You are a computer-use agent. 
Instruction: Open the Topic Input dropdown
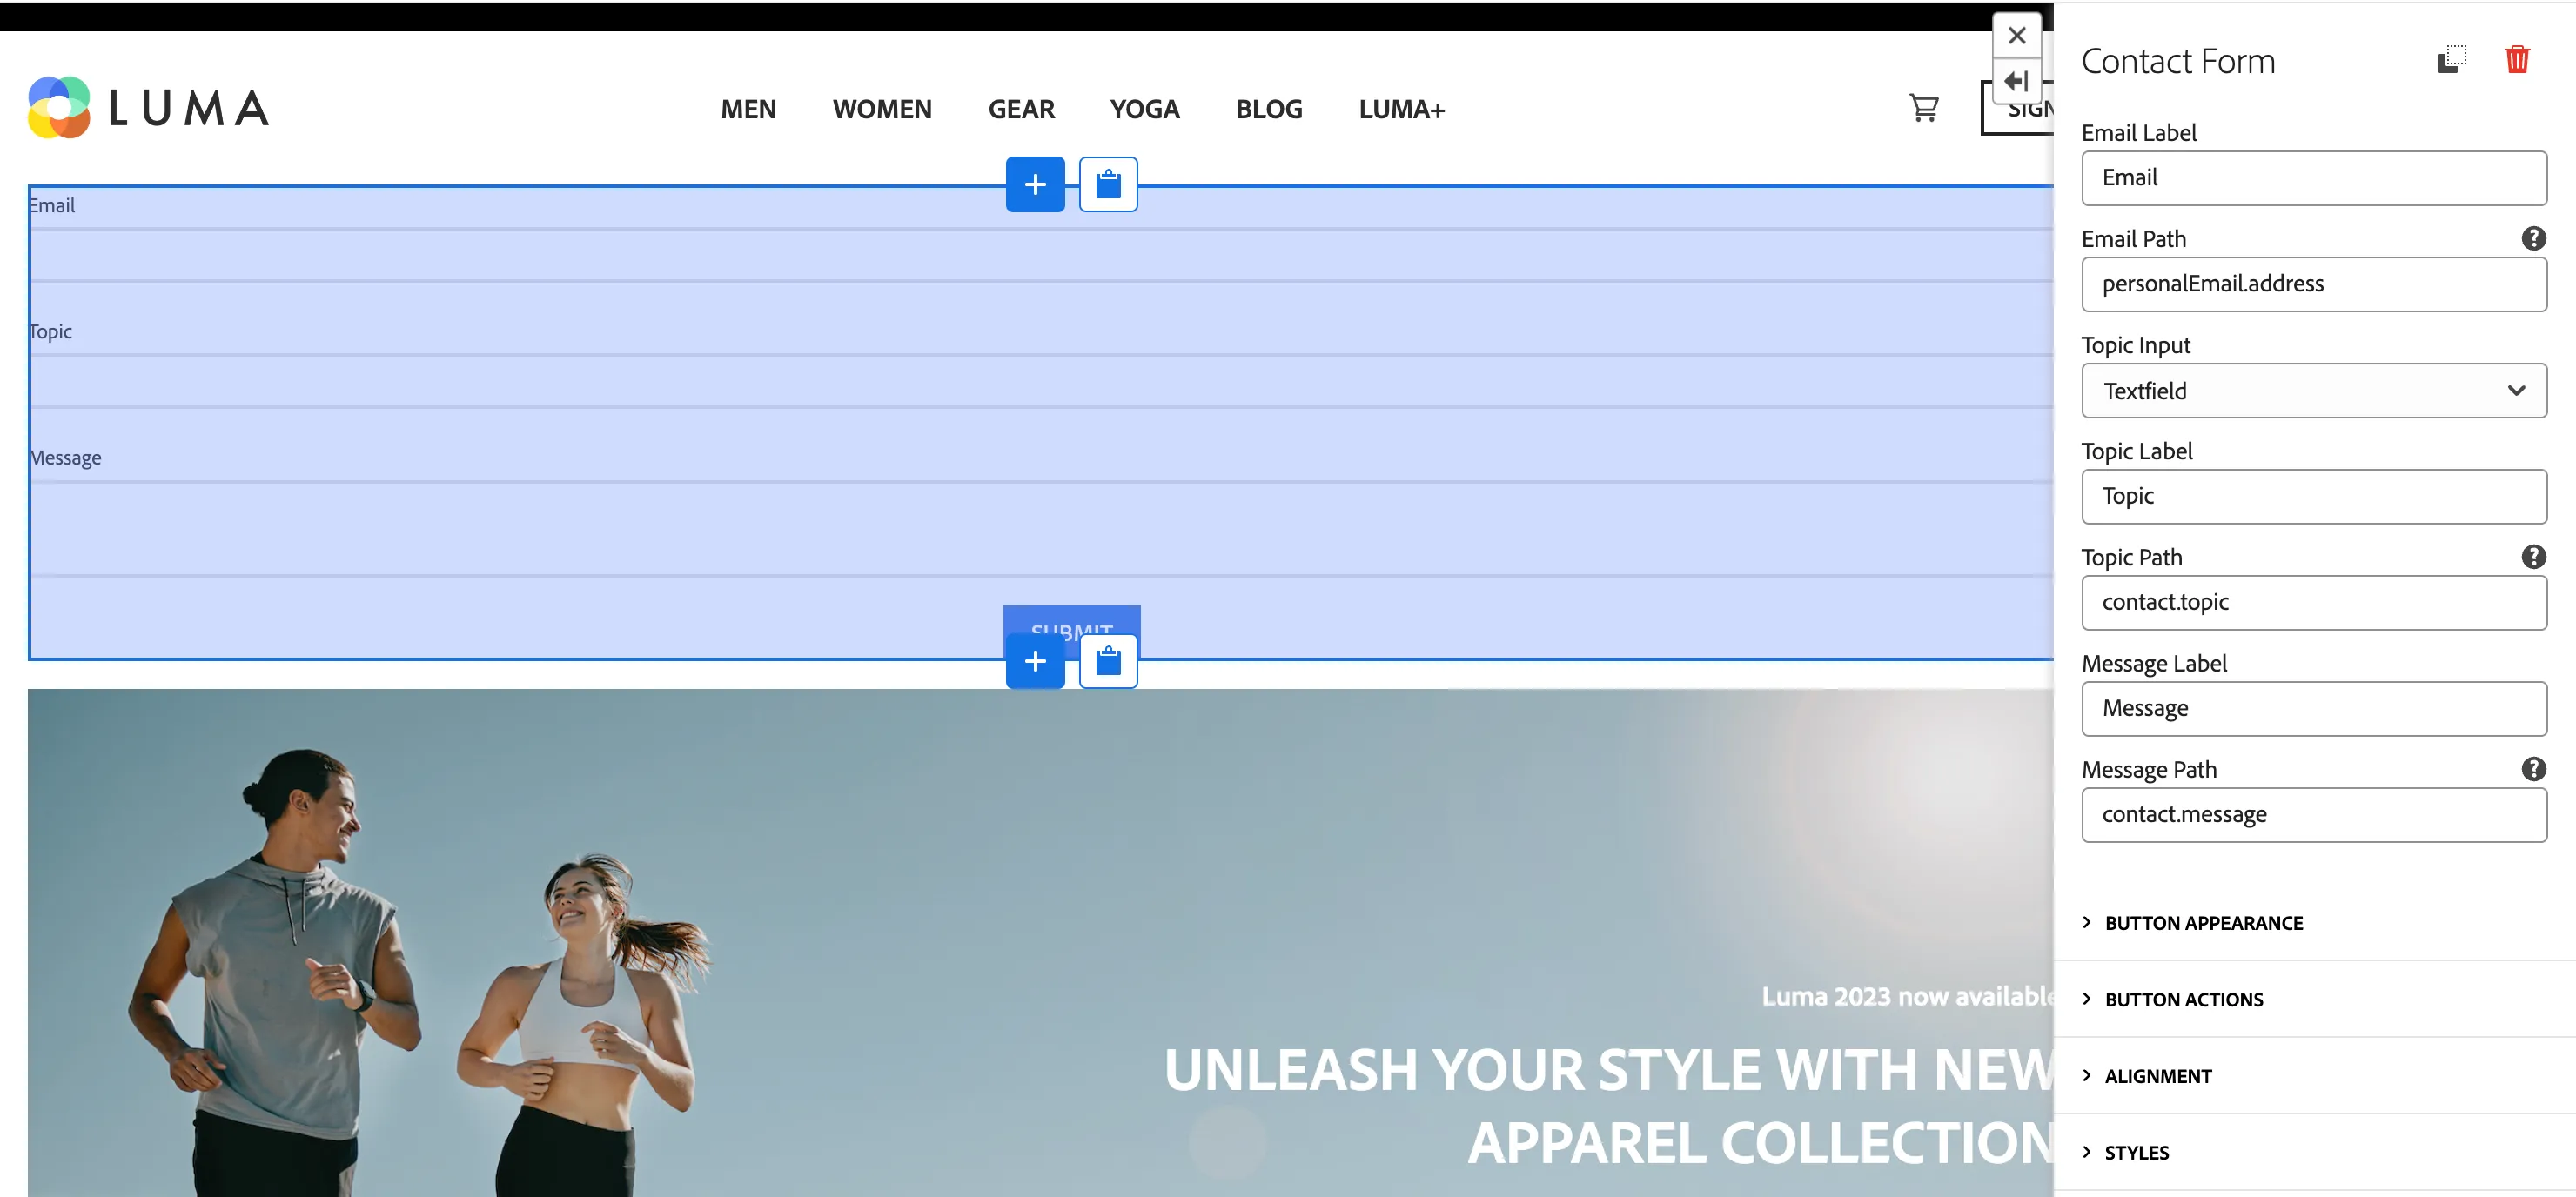2314,391
